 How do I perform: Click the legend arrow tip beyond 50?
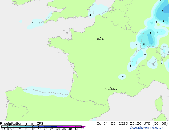(84, 127)
